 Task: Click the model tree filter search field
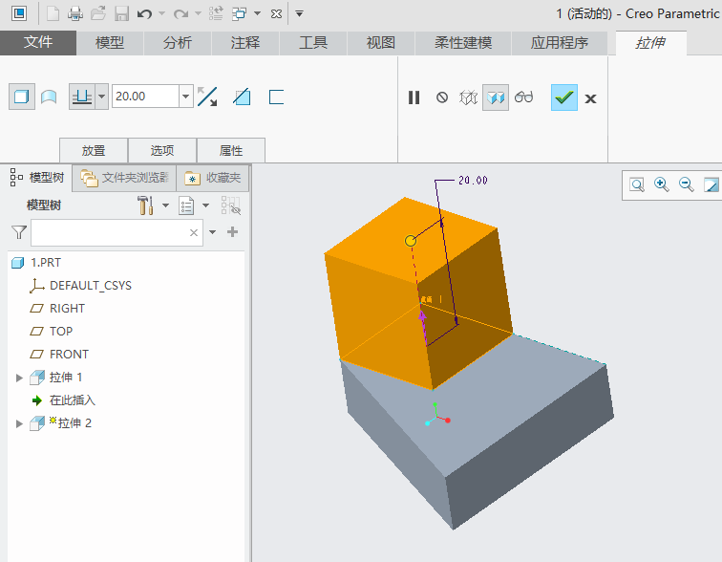pyautogui.click(x=110, y=232)
